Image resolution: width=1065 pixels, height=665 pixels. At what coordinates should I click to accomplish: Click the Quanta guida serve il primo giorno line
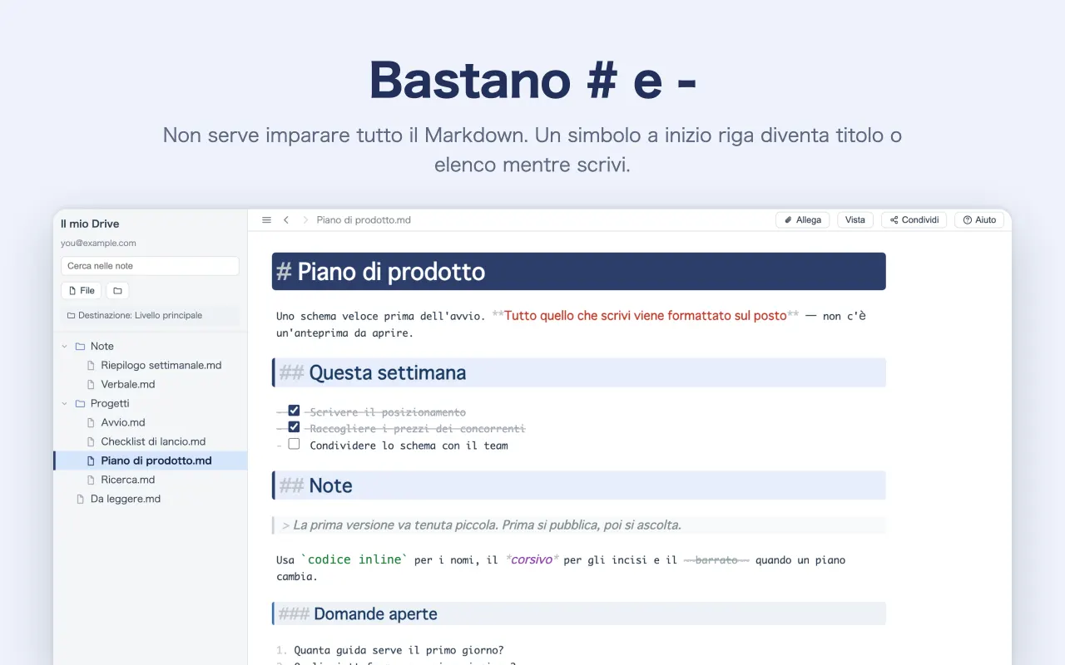tap(399, 651)
